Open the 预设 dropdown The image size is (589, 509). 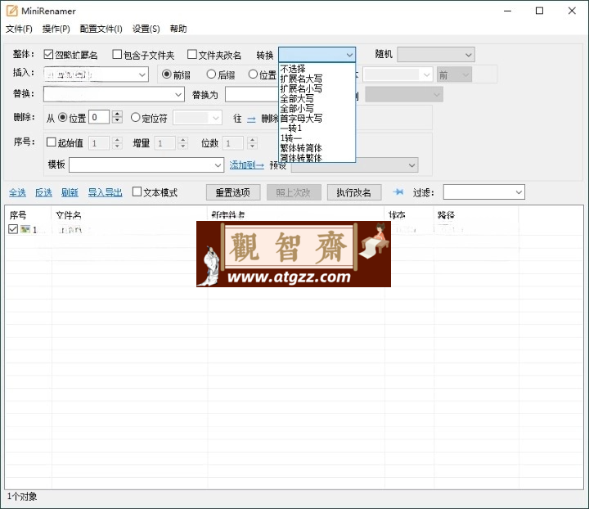[x=354, y=165]
